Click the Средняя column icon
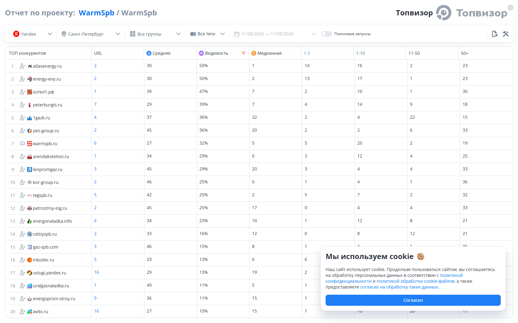The image size is (518, 323). point(149,53)
